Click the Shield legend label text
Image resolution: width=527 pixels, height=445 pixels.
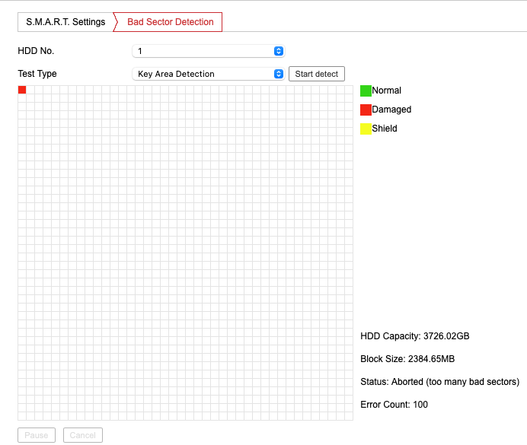tap(385, 129)
